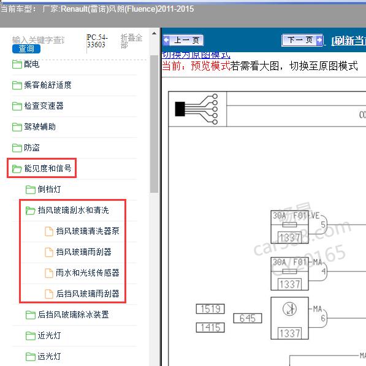Open the 配电 folder
Screen dimensions: 366x366
[32, 64]
